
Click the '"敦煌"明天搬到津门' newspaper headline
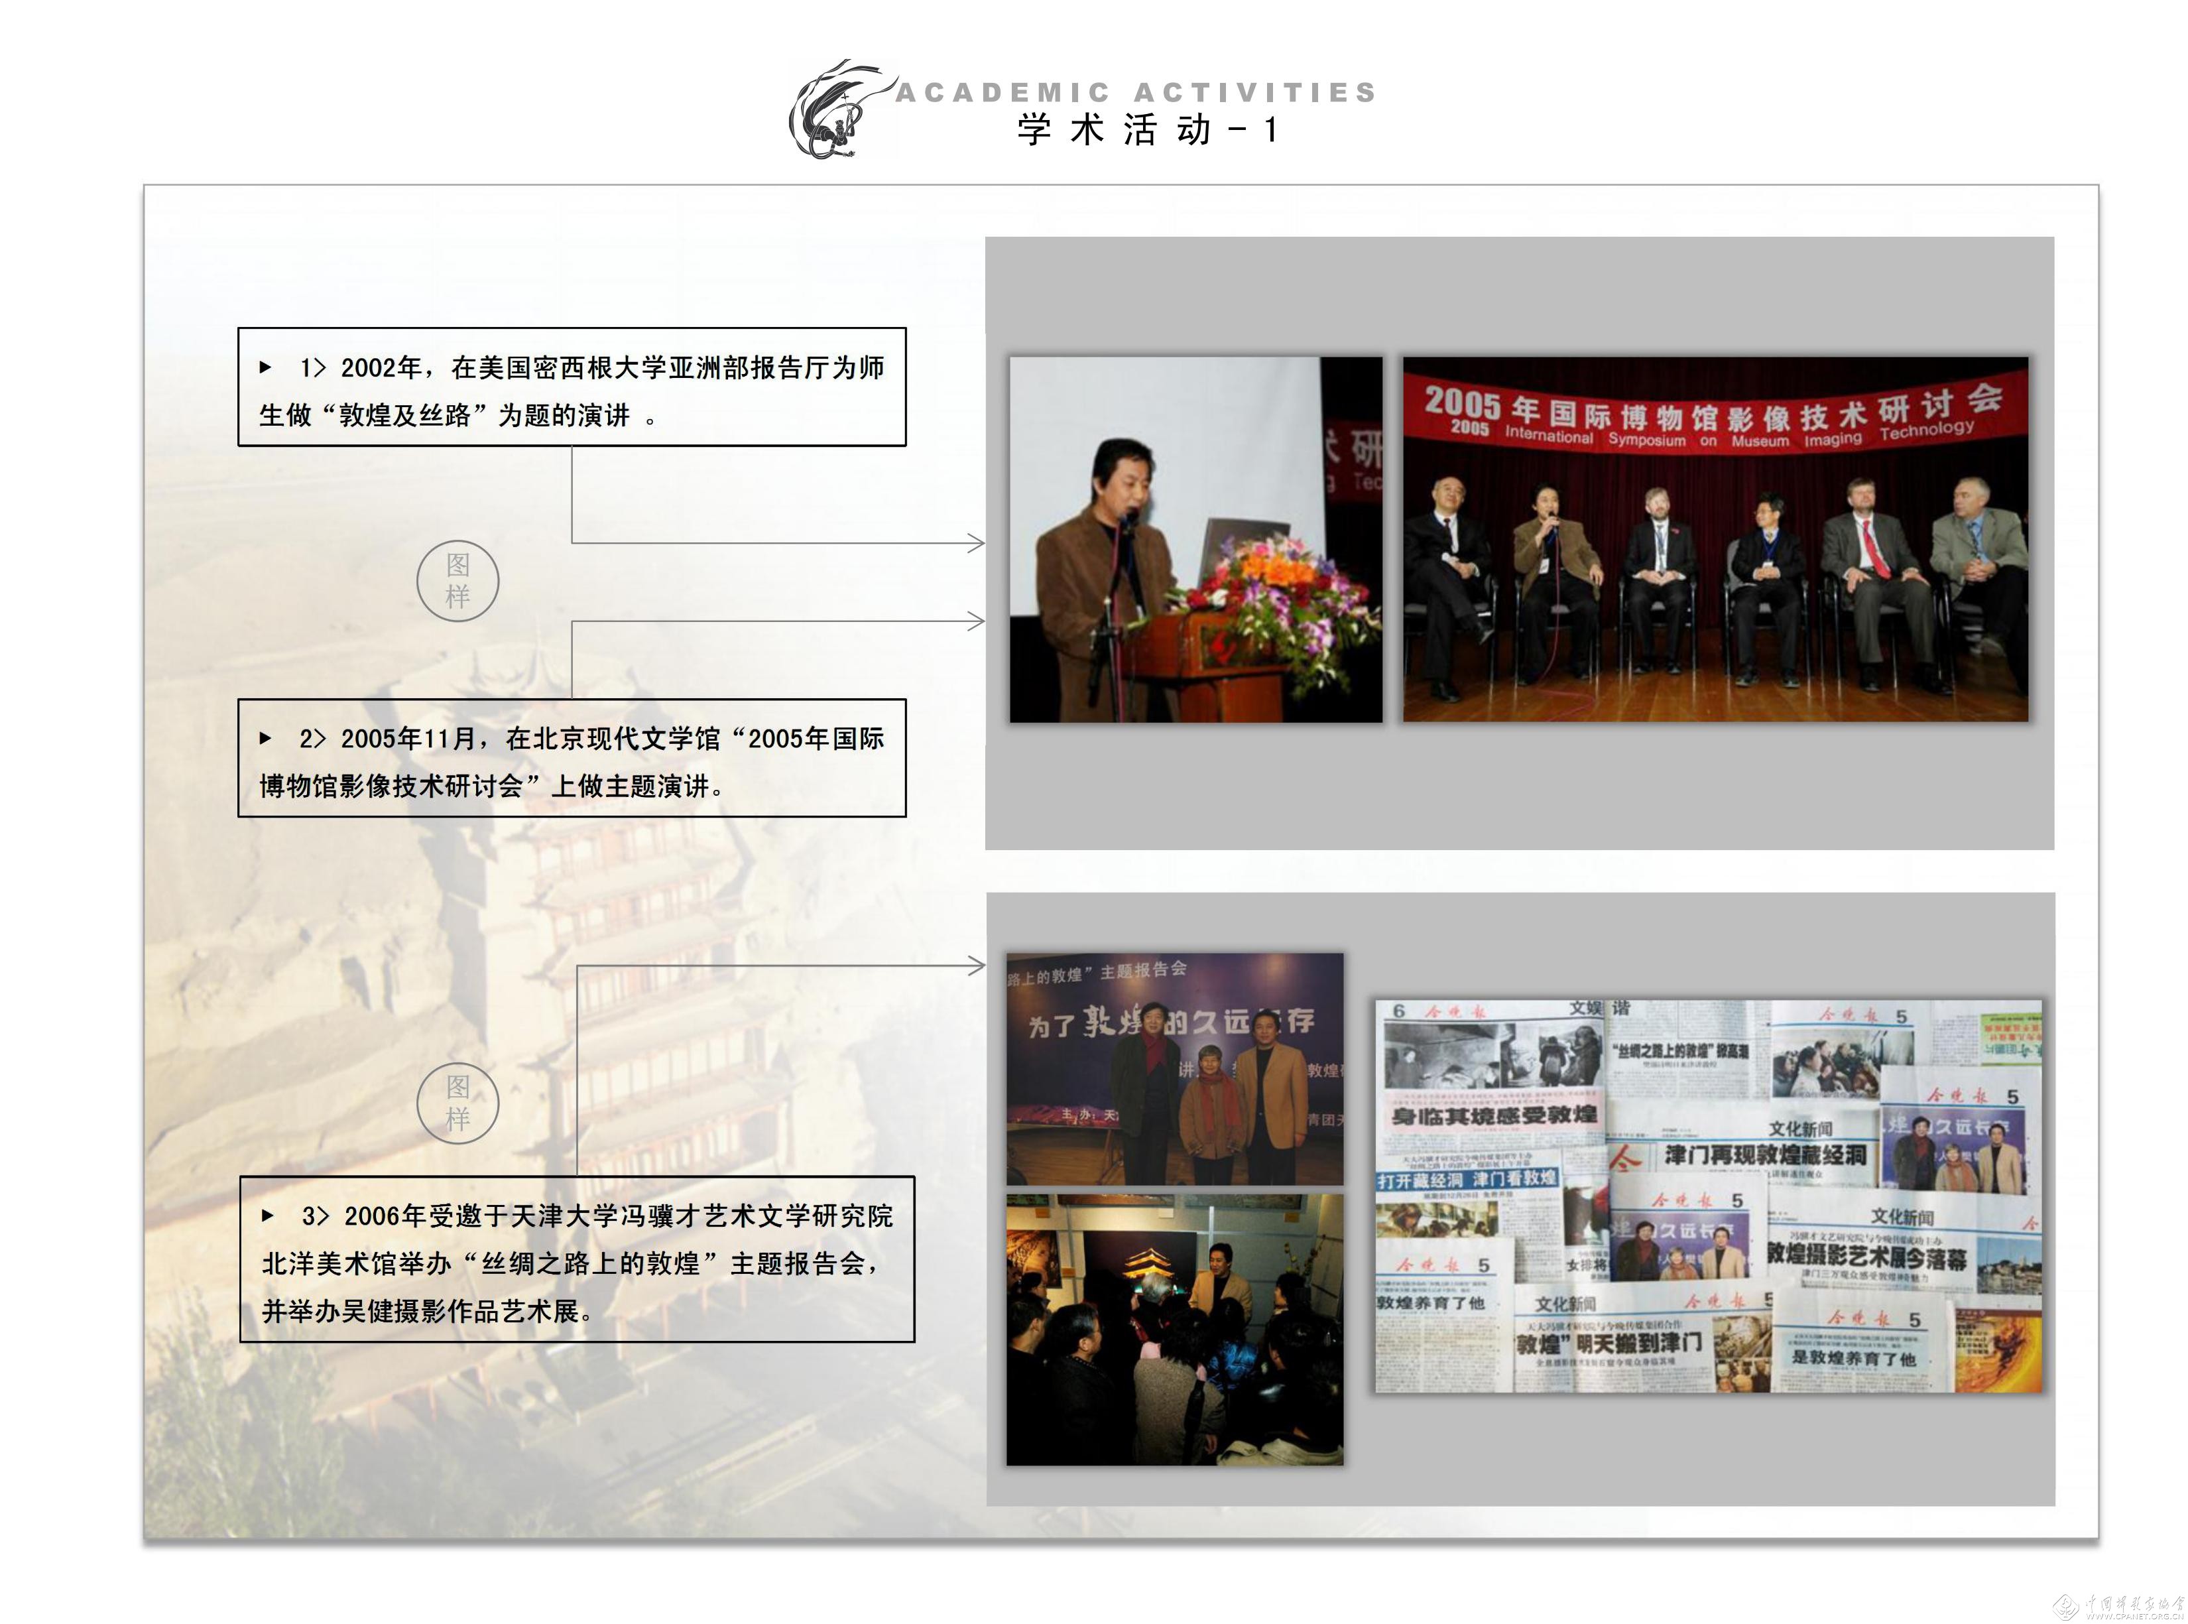[x=1608, y=1344]
